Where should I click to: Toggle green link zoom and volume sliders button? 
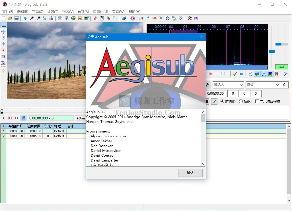pos(281,67)
